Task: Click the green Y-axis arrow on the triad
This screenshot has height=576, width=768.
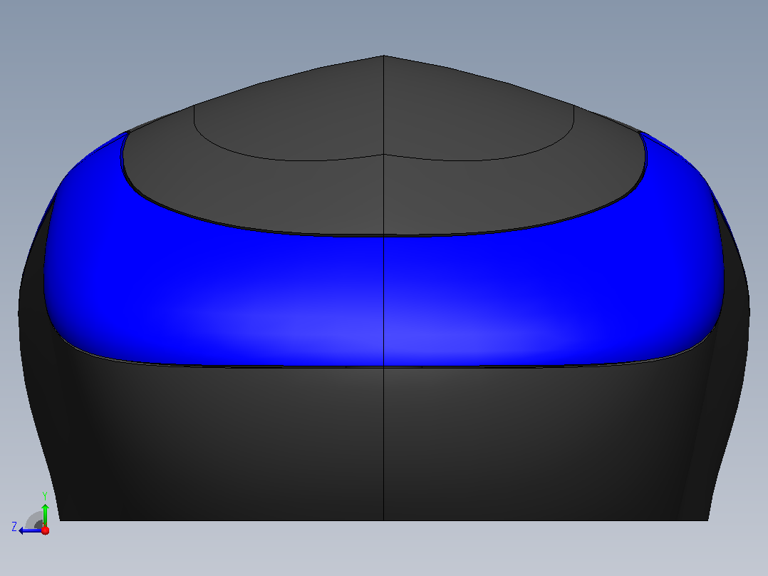Action: (x=45, y=514)
